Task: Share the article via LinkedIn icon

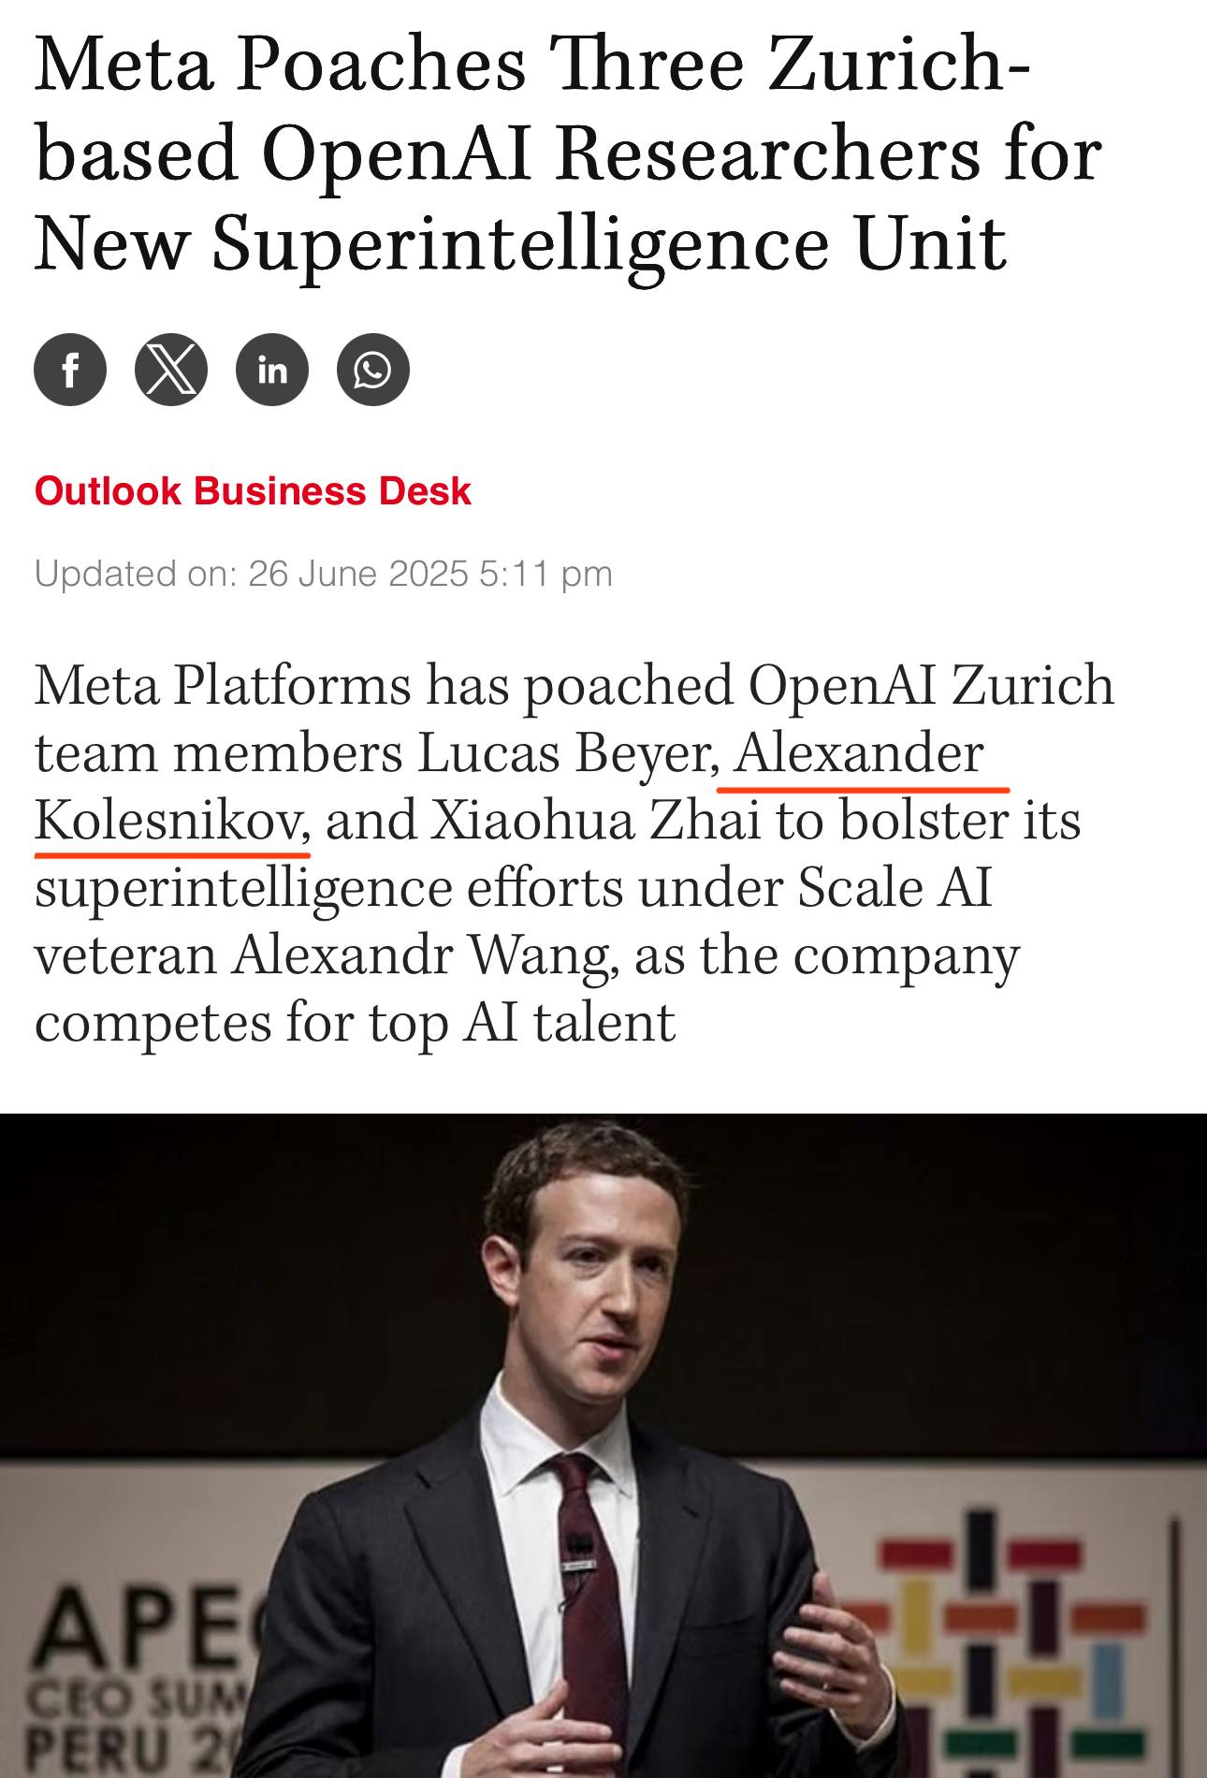Action: 272,370
